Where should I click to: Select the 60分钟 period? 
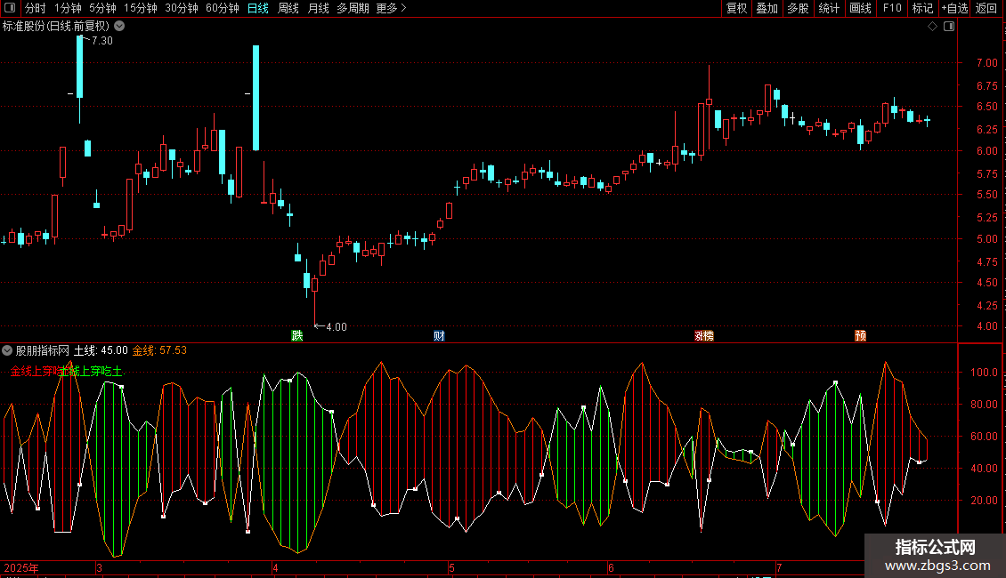223,8
